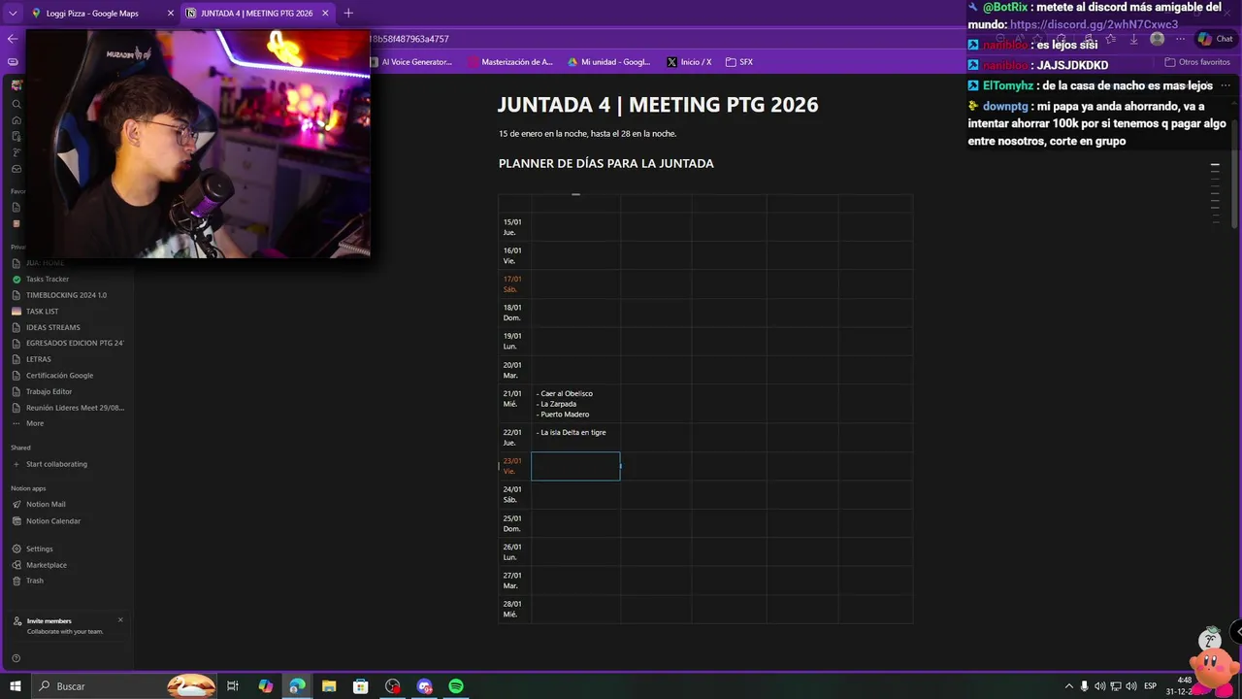
Task: Open the browser more options menu
Action: click(x=1180, y=39)
